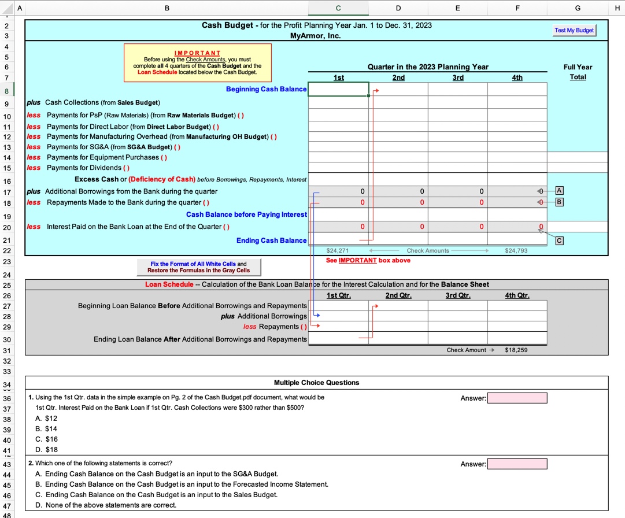Select column header C
This screenshot has height=518, width=625.
pos(338,8)
